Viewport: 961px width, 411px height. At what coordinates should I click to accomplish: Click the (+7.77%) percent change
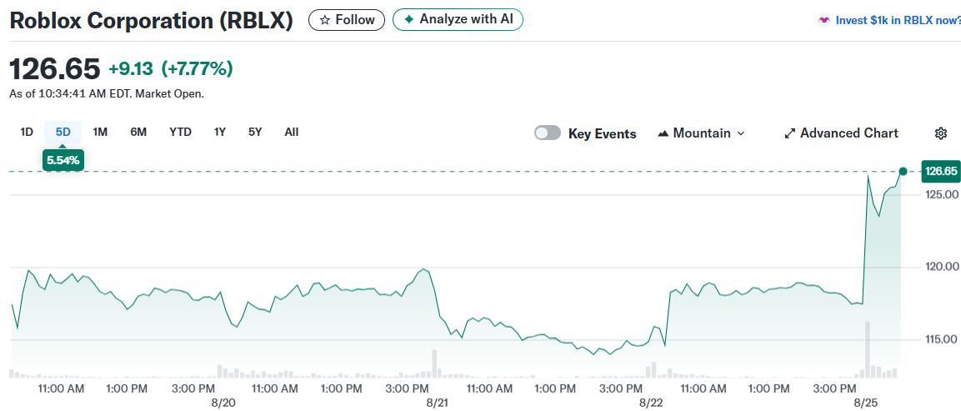(198, 68)
